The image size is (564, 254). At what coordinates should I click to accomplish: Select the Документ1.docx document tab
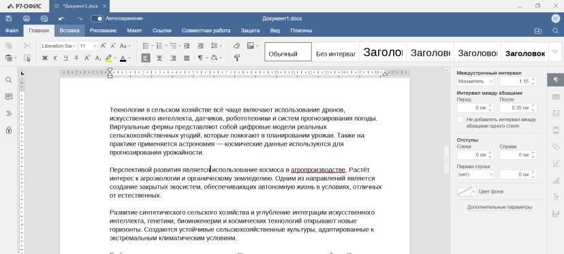[x=80, y=6]
